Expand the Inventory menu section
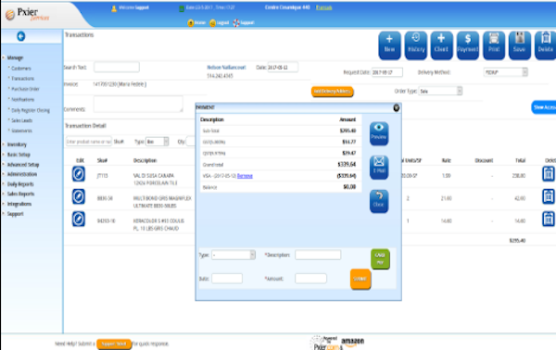 coord(17,144)
